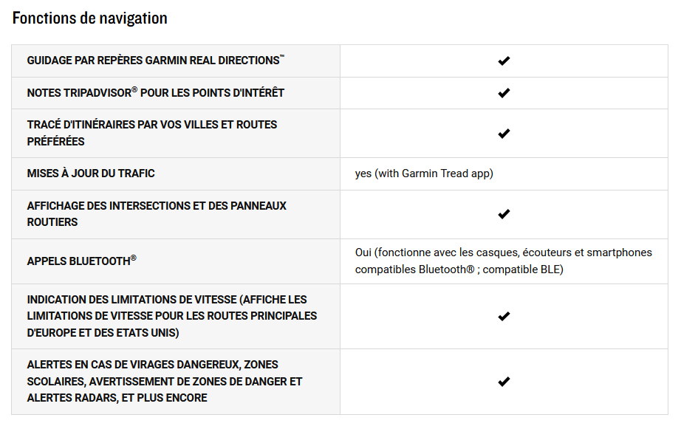Click checkmark for Tracé d'itinéraires row

[504, 134]
